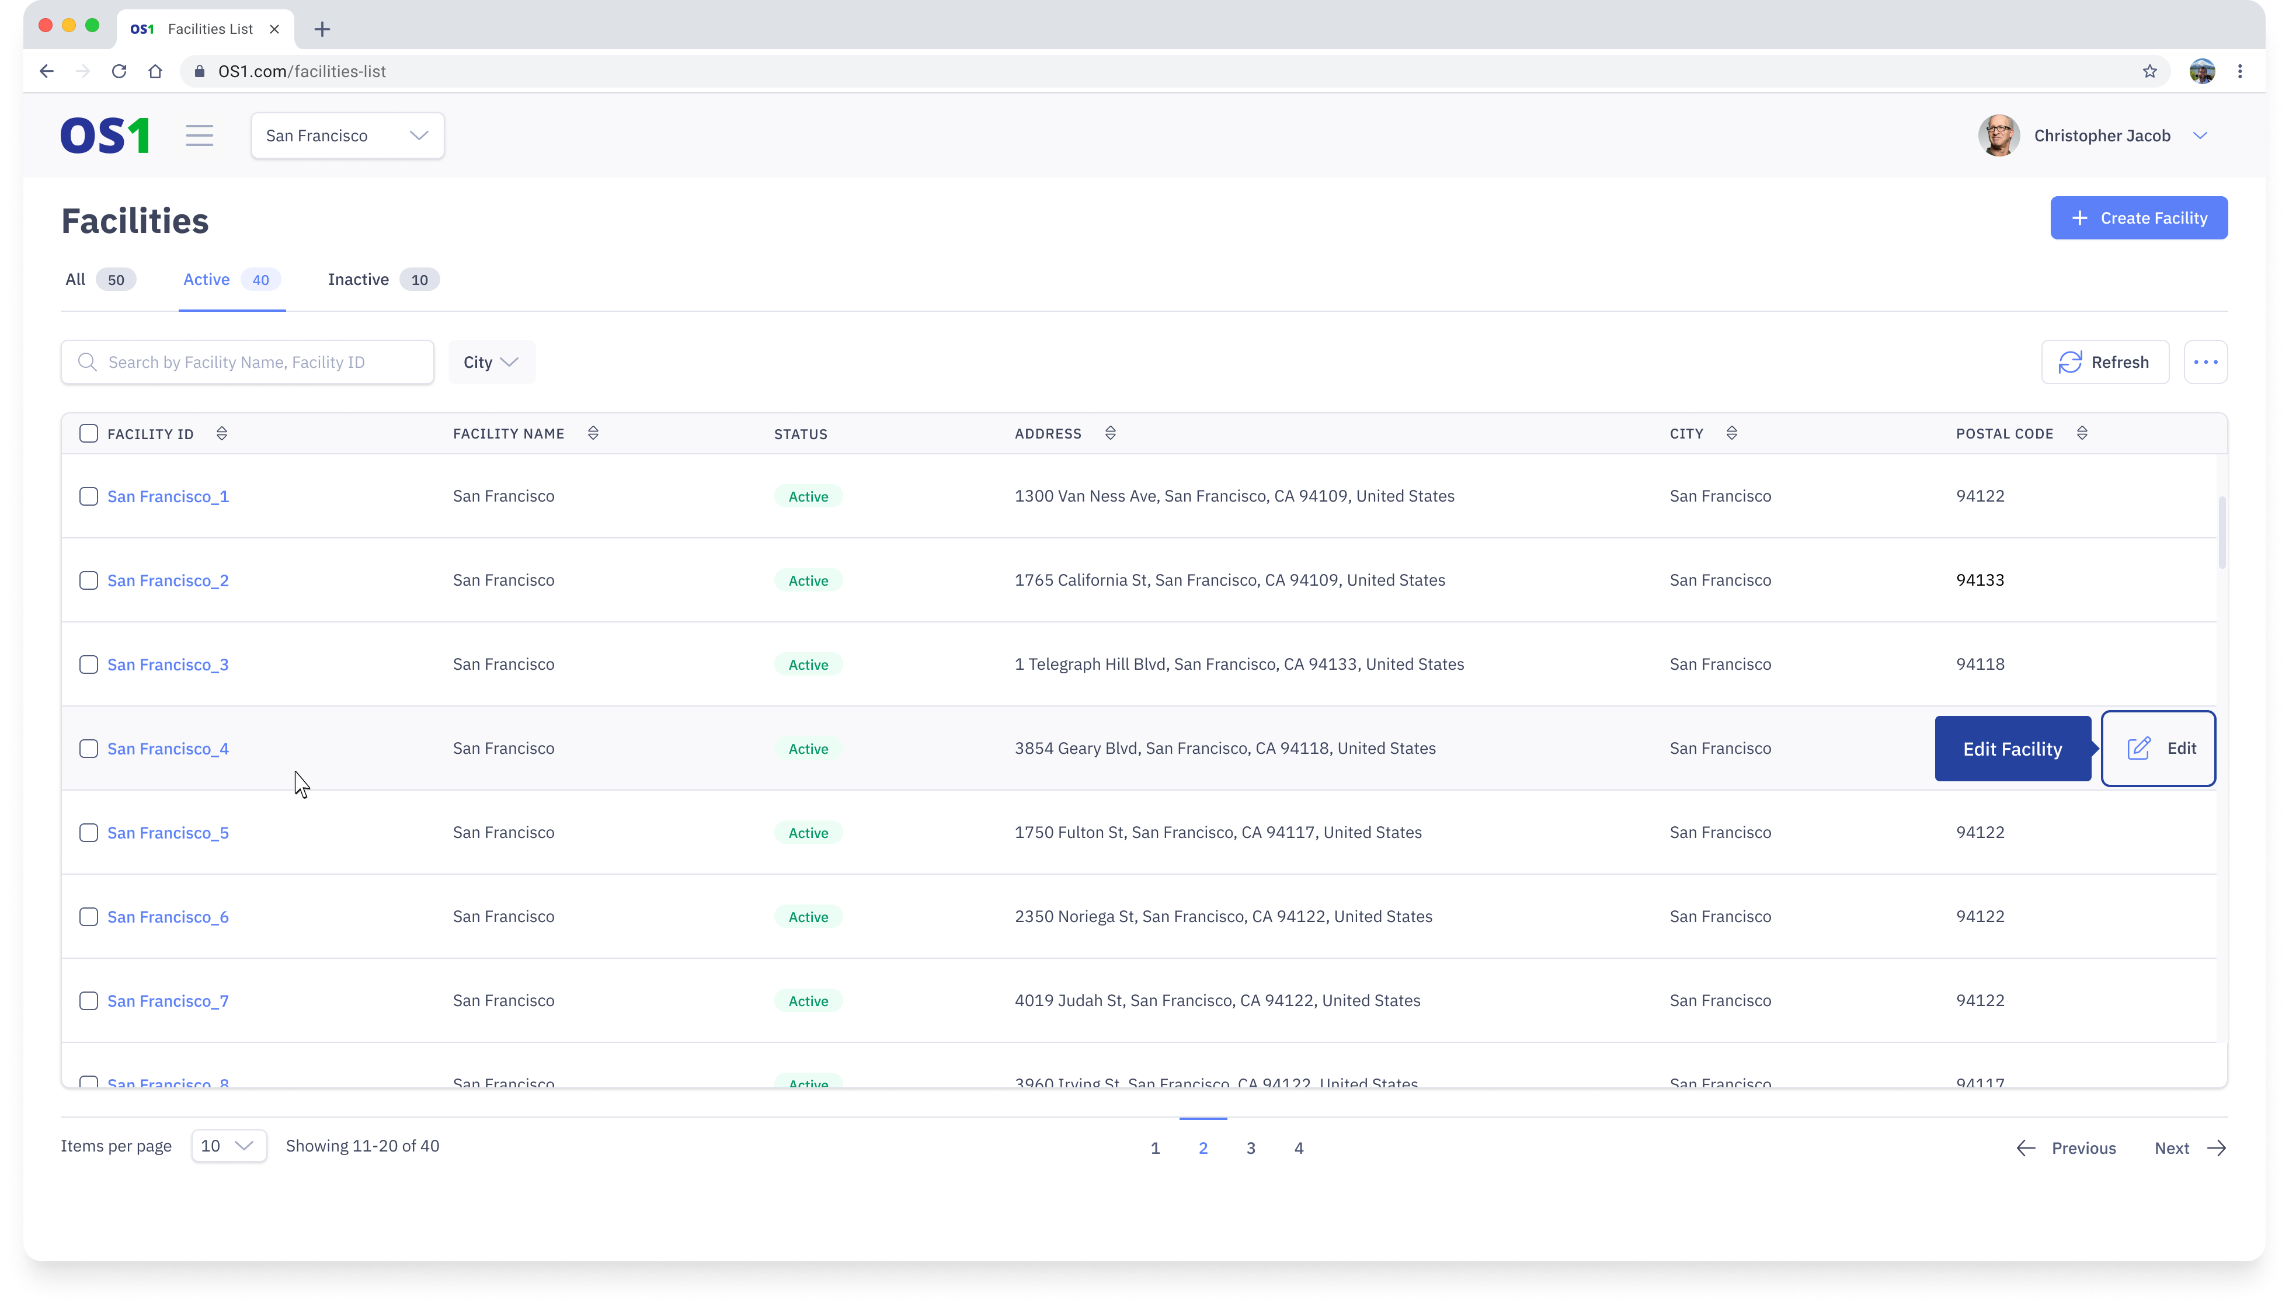This screenshot has width=2289, height=1308.
Task: Open the San Francisco_4 facility link
Action: (x=168, y=749)
